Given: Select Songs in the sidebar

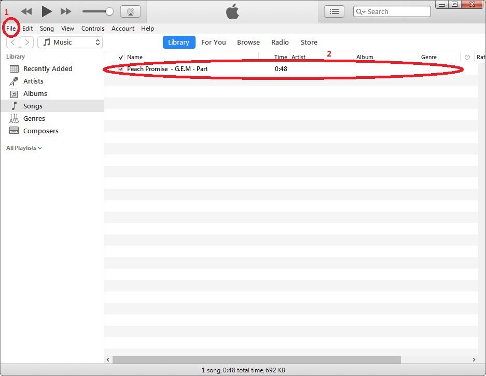Looking at the screenshot, I should pyautogui.click(x=52, y=106).
